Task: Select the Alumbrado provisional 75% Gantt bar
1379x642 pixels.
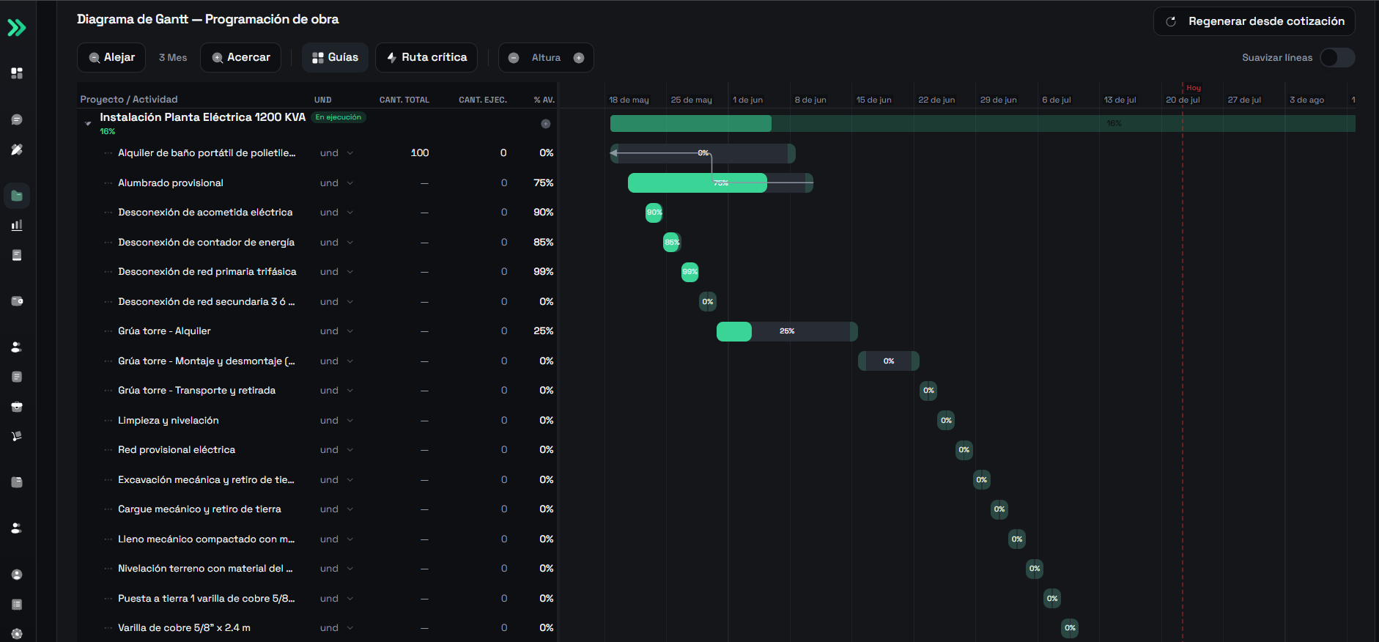Action: (720, 183)
